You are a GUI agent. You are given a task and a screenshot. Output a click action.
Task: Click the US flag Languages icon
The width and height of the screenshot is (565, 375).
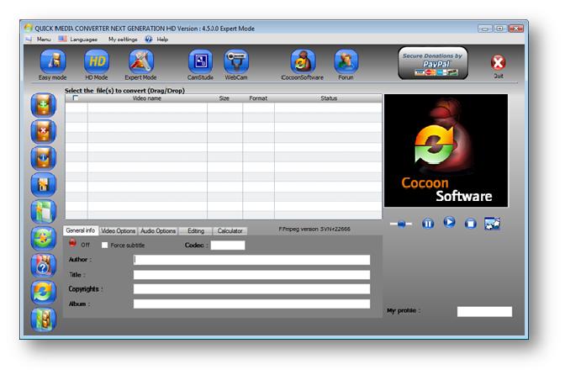click(x=63, y=39)
